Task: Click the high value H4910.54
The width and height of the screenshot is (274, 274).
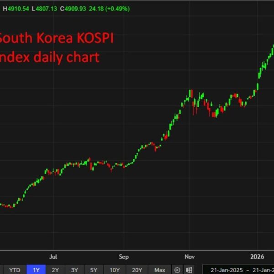Action: (x=16, y=9)
